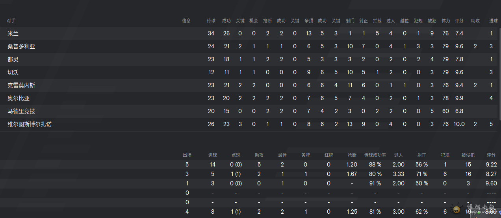
Task: Sort summary table by 出场 header
Action: click(x=187, y=155)
